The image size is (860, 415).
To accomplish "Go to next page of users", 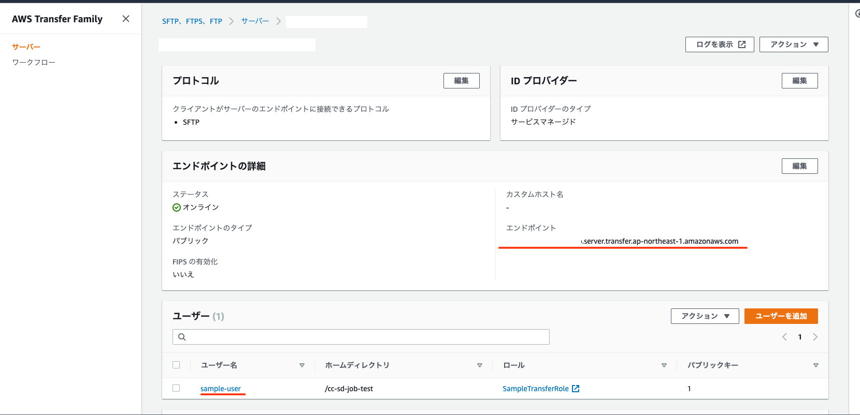I will 815,337.
